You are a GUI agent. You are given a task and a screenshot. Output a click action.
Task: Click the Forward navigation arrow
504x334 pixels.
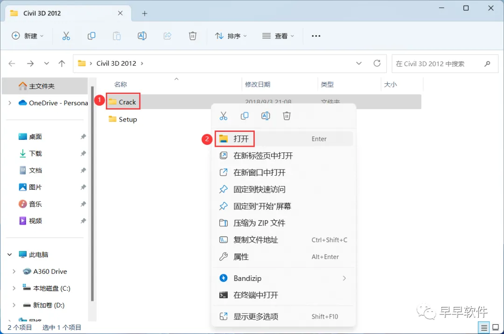(x=30, y=63)
